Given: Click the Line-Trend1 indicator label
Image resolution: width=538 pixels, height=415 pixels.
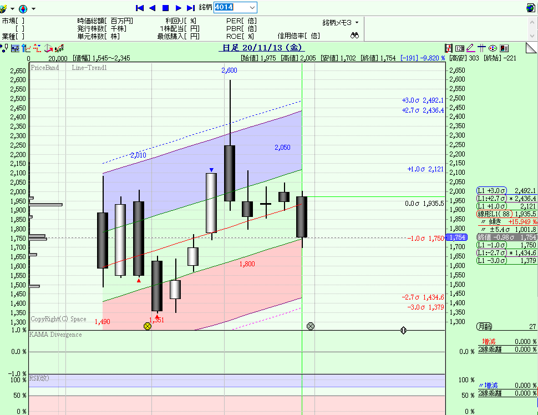Looking at the screenshot, I should (89, 68).
